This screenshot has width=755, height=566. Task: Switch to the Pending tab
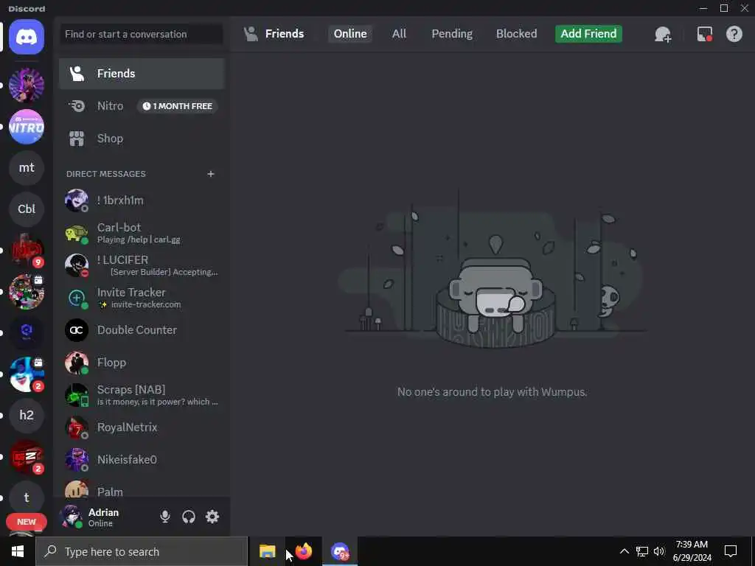(x=452, y=34)
